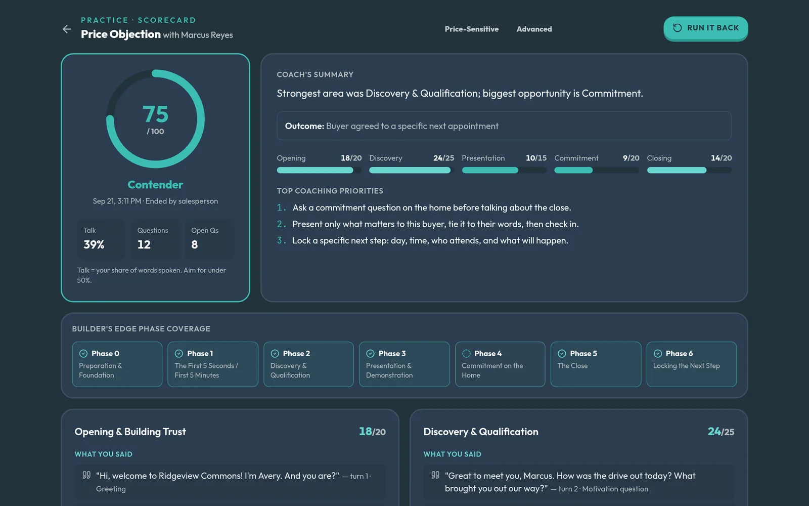The image size is (809, 506).
Task: Click 'Commitment on the Home' phase label
Action: [492, 370]
